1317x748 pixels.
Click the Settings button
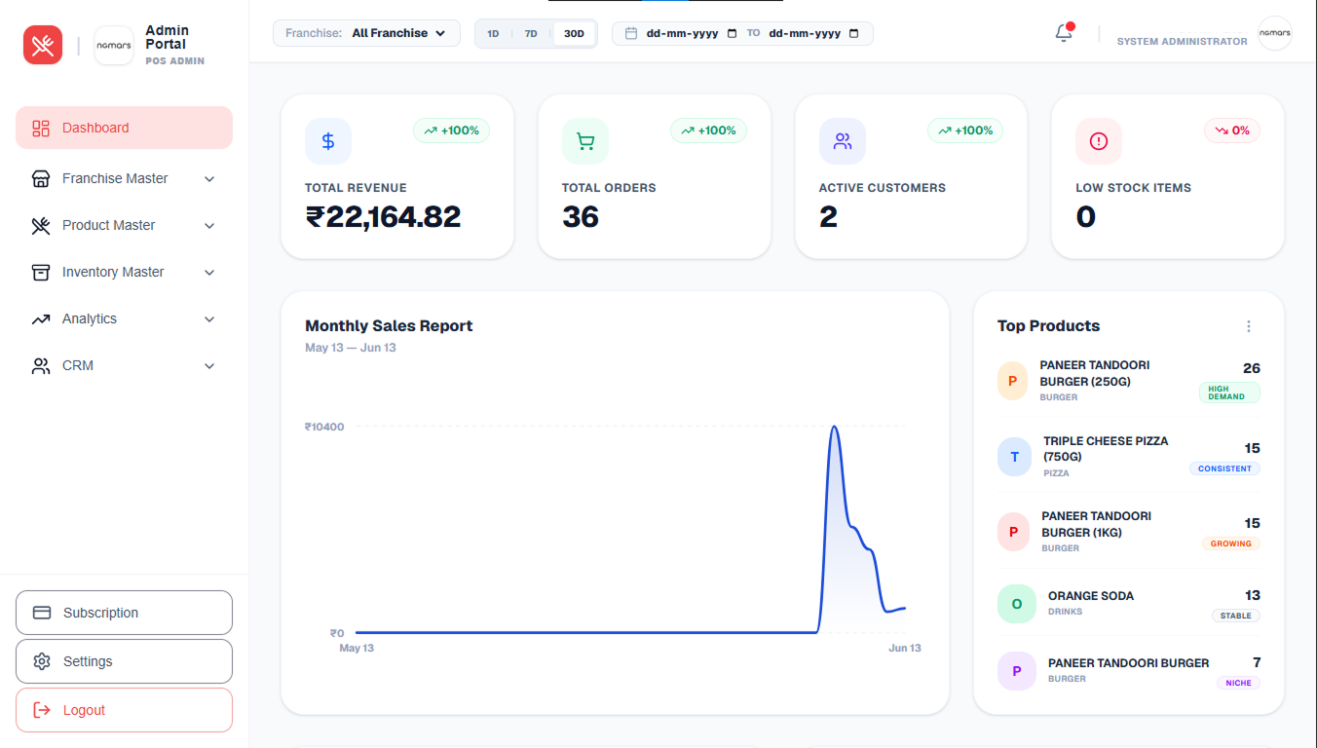click(124, 661)
